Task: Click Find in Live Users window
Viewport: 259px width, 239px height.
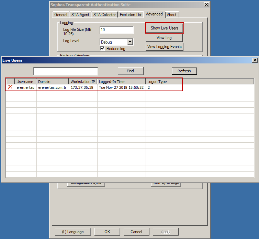Action: click(x=130, y=71)
